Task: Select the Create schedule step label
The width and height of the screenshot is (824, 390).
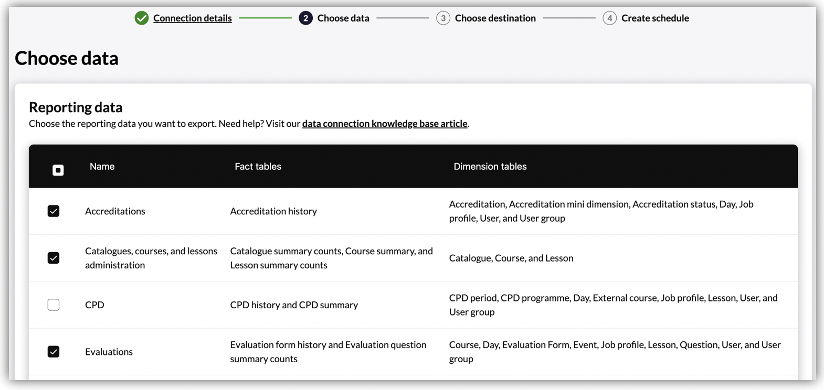Action: click(x=655, y=18)
